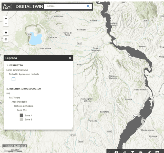Click the Legenda panel resize handle
164x153 pixels.
pyautogui.click(x=72, y=128)
